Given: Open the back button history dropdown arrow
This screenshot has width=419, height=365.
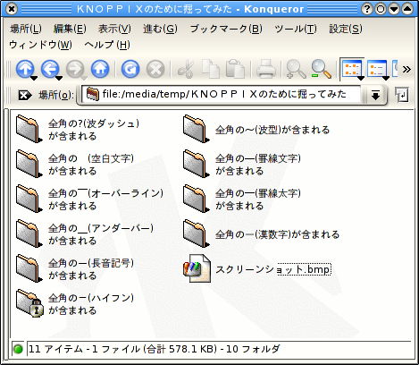Looking at the screenshot, I should [x=59, y=79].
